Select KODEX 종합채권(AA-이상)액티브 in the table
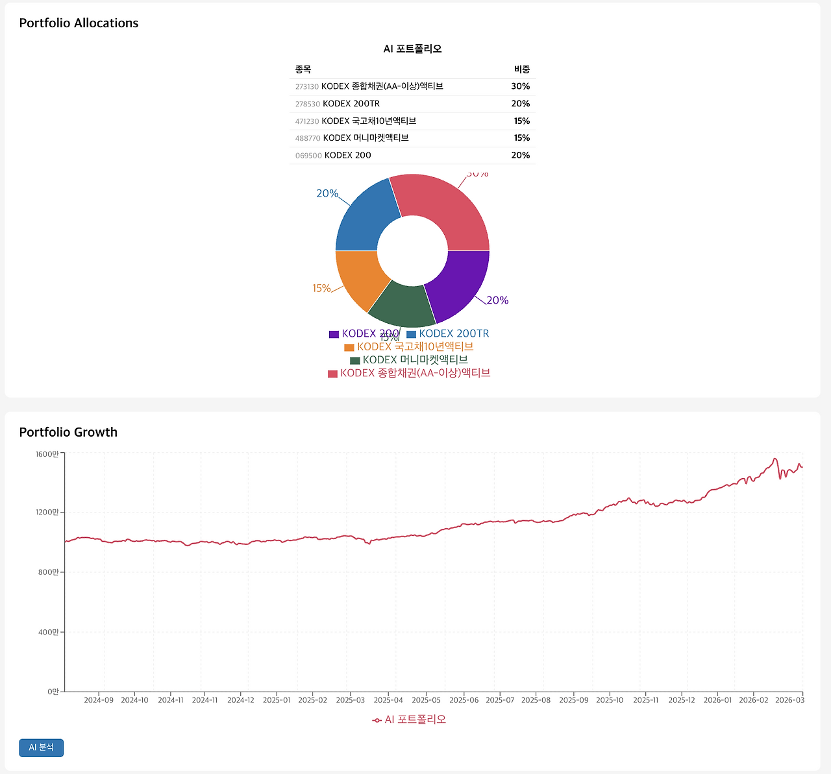The height and width of the screenshot is (774, 831). click(x=382, y=86)
